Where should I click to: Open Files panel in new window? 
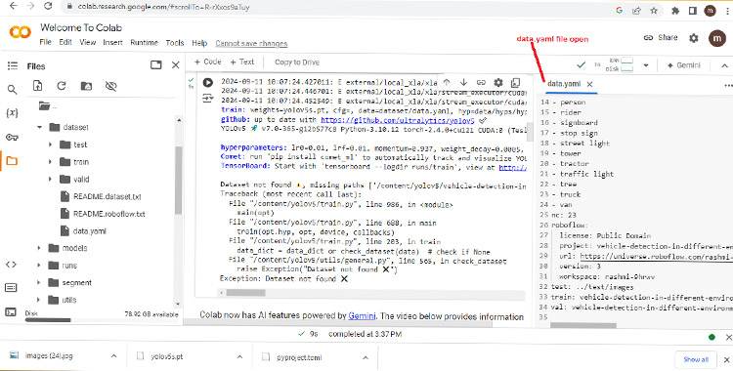[x=156, y=65]
